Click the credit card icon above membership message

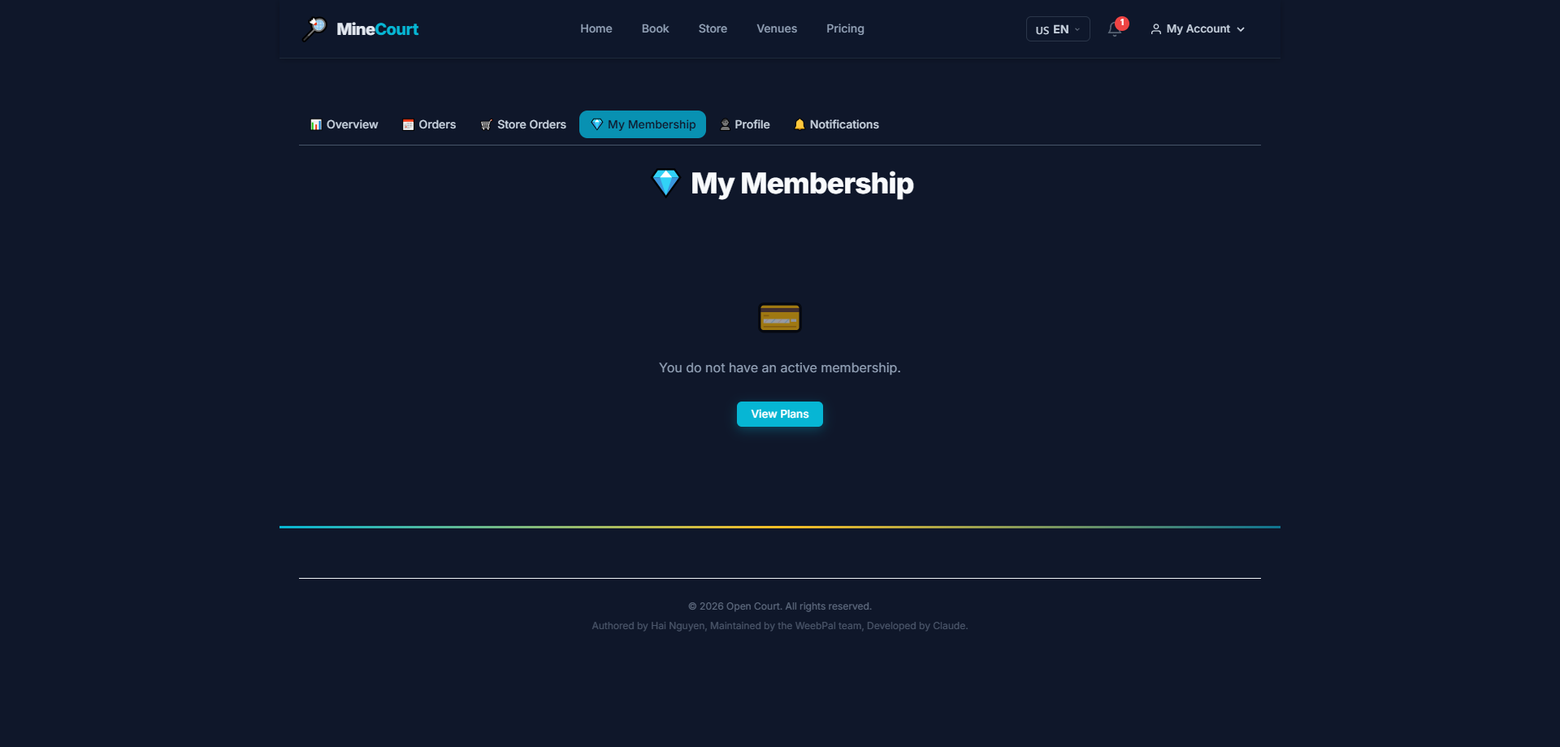click(780, 318)
